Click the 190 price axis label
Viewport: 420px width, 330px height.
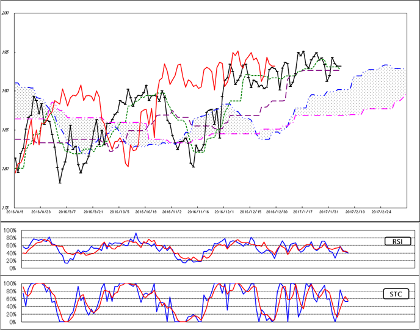click(5, 91)
